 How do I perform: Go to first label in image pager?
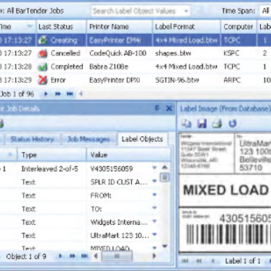tap(185, 261)
